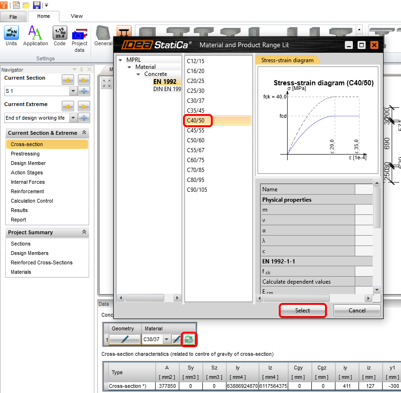Open the C30/37 material dropdown

[x=167, y=339]
